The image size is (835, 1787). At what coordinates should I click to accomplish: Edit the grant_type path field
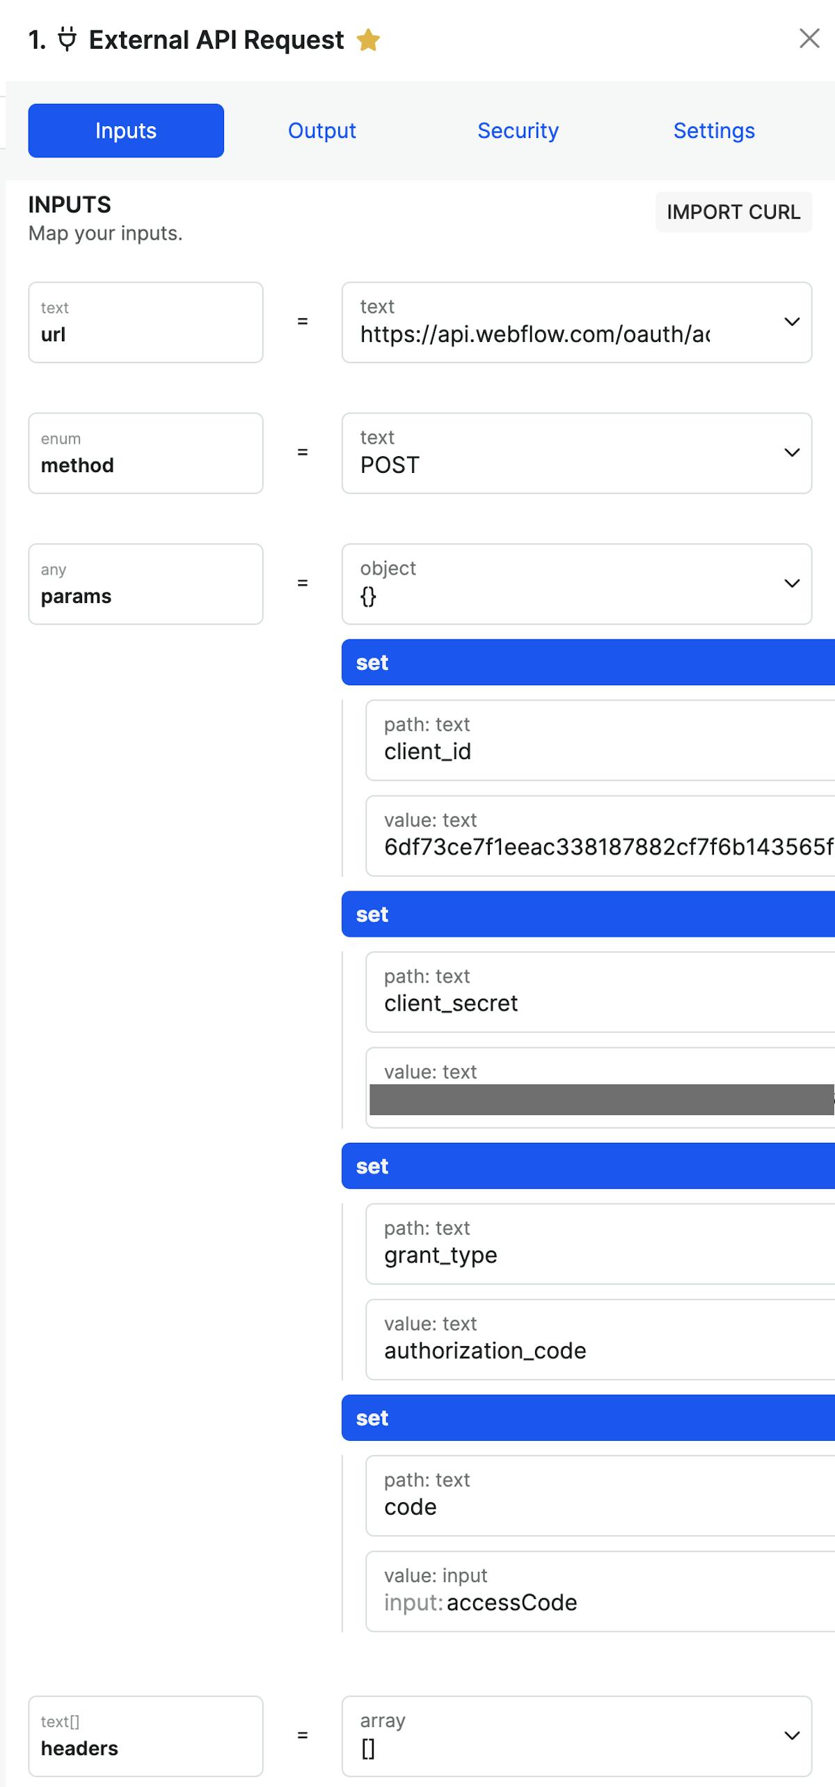tap(598, 1244)
